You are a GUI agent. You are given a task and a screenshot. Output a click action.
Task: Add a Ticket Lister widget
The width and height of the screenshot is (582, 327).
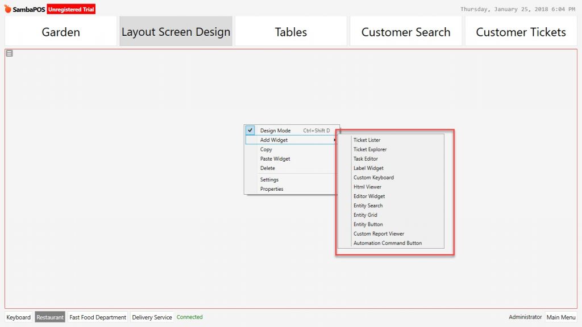click(367, 140)
